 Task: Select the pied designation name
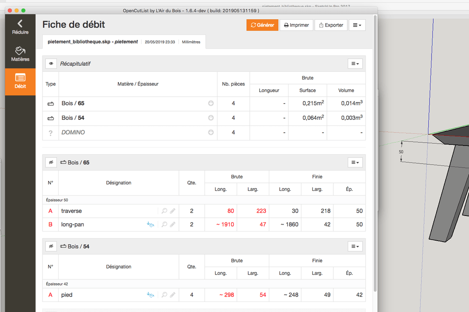coord(67,295)
